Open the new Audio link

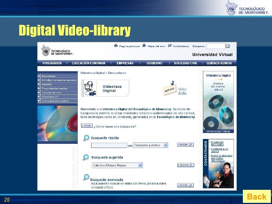pyautogui.click(x=182, y=93)
